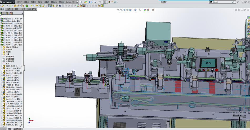Expand the (固定) dx101<1> tree node

[2, 66]
